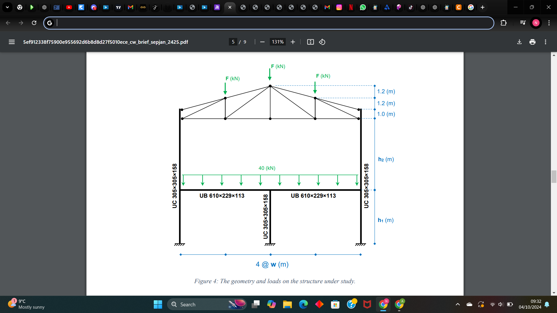Rotate the PDF page counterclockwise
Viewport: 557px width, 313px height.
tap(322, 42)
